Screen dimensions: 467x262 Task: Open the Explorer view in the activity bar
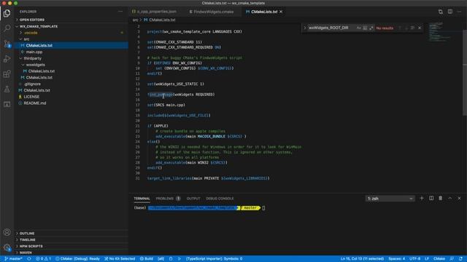(x=7, y=13)
